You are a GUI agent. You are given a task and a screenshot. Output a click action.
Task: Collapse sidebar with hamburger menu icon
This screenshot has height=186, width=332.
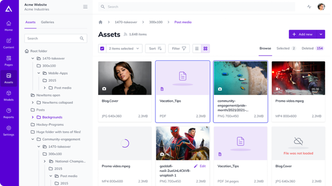point(85,7)
